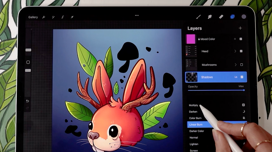272x152 pixels.
Task: Tap the lock icon on Mood Color
Action: (x=199, y=39)
